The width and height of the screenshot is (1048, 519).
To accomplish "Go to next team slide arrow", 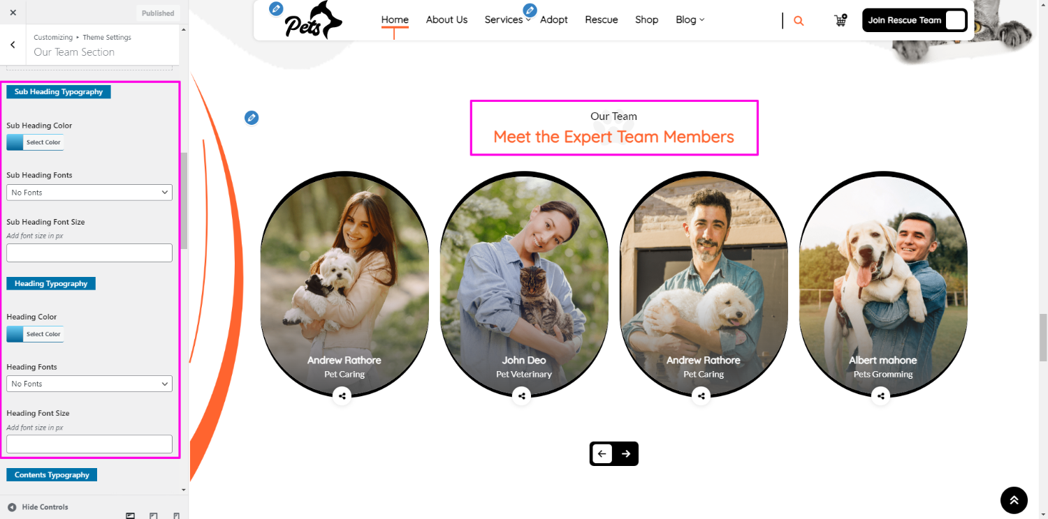I will point(626,453).
